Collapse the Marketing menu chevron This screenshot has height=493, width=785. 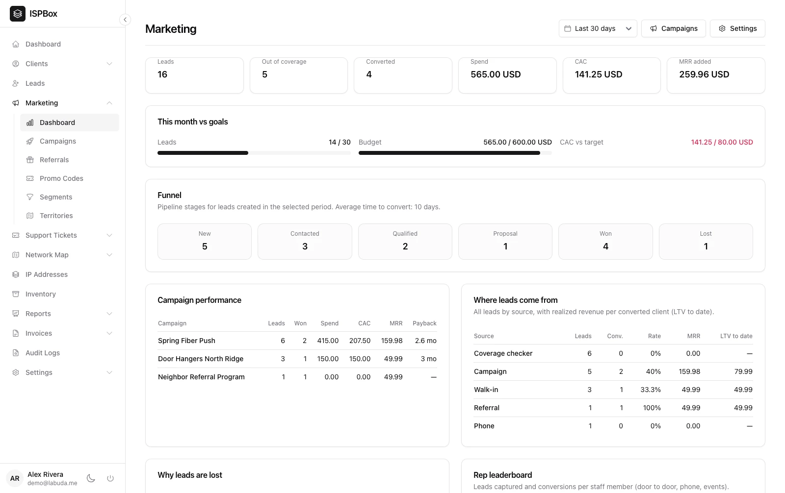coord(109,103)
